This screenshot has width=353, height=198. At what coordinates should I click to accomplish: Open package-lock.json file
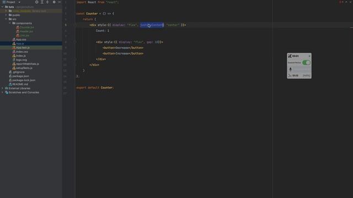[24, 80]
